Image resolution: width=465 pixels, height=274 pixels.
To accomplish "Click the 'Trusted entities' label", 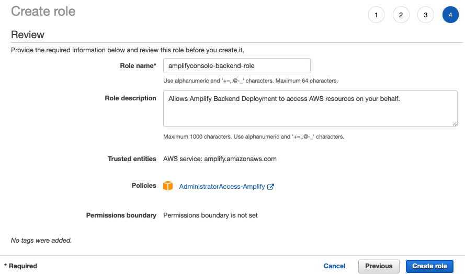I will click(x=132, y=159).
